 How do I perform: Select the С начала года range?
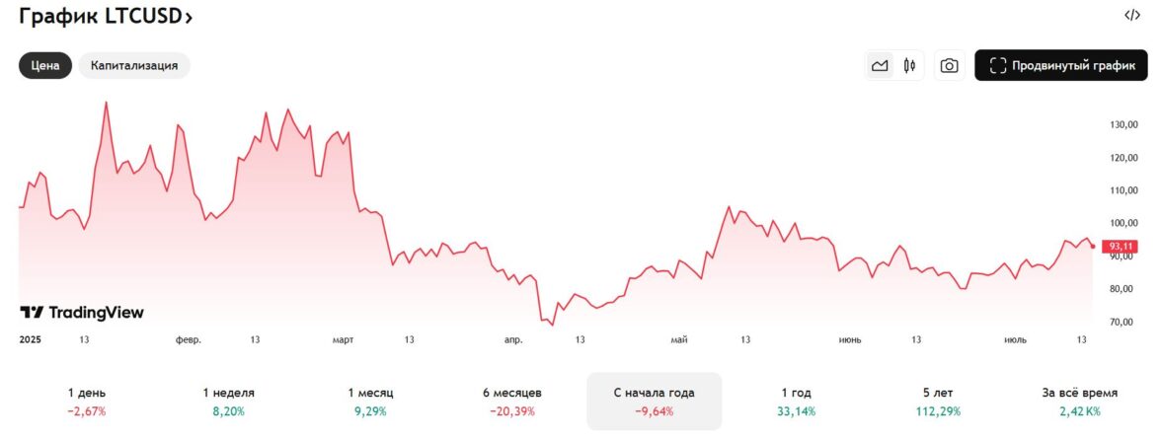click(654, 401)
